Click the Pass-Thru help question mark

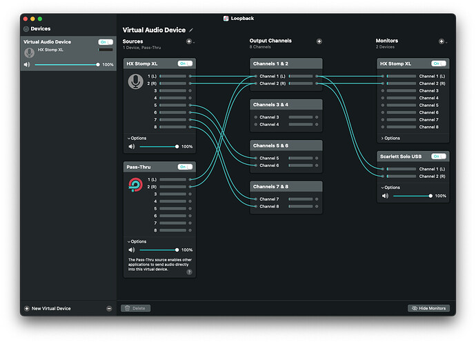click(189, 272)
